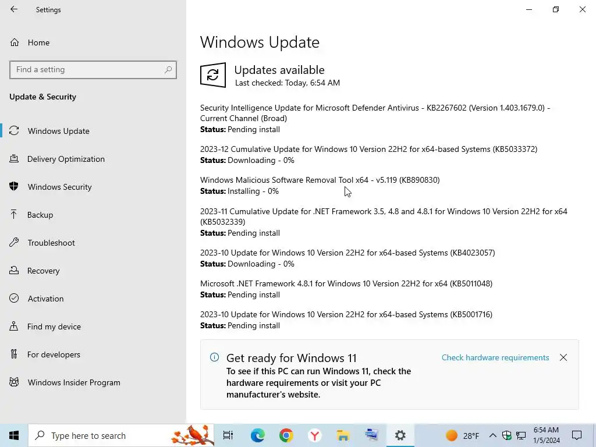Viewport: 596px width, 447px height.
Task: Click the Windows Security shield icon in sidebar
Action: point(14,186)
